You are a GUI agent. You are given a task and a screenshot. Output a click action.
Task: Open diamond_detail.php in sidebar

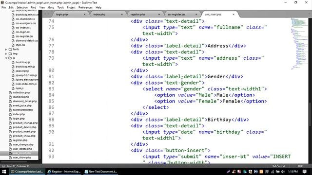coord(25,102)
